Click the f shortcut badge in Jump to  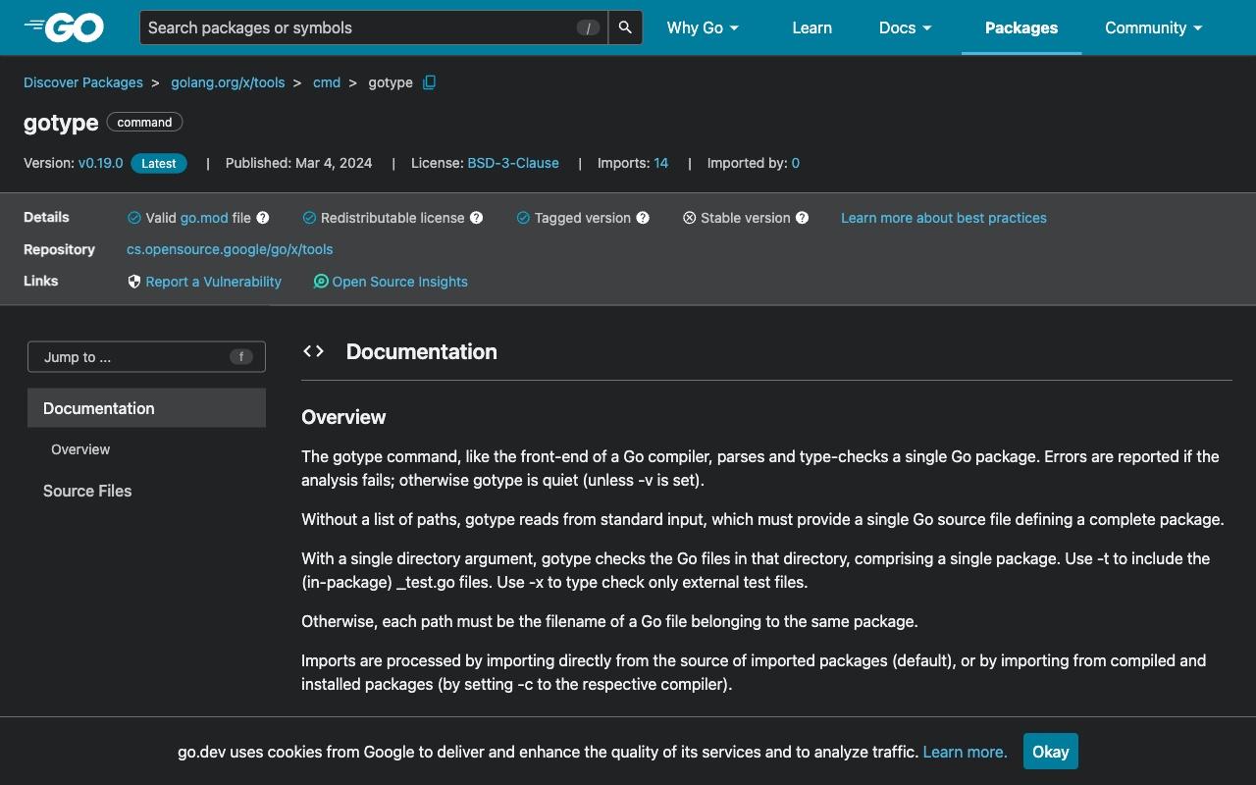240,357
